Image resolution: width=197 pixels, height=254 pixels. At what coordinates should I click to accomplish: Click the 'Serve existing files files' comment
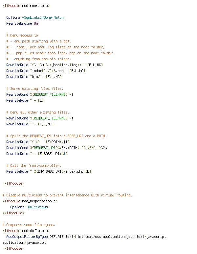[x=35, y=89]
